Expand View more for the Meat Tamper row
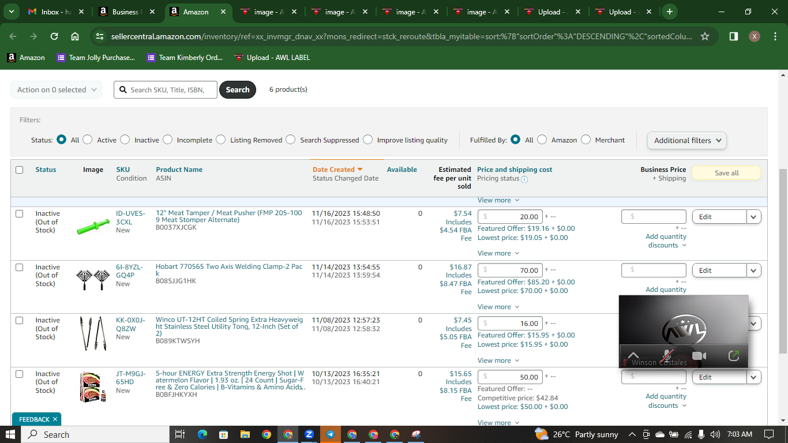The height and width of the screenshot is (443, 788). click(x=498, y=253)
